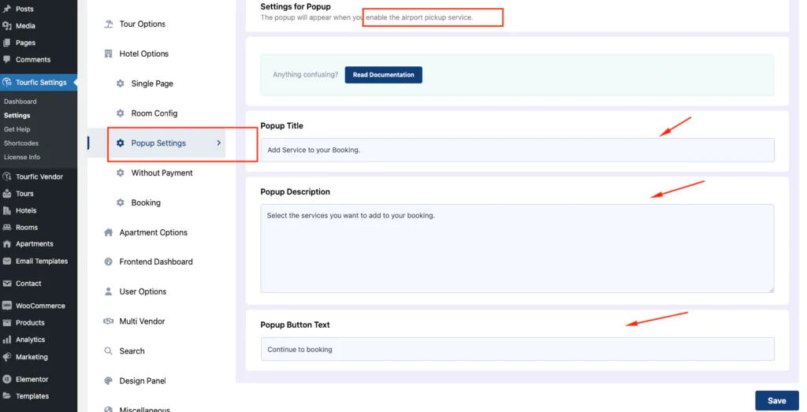Open the License Info link
The width and height of the screenshot is (807, 412).
pyautogui.click(x=21, y=157)
